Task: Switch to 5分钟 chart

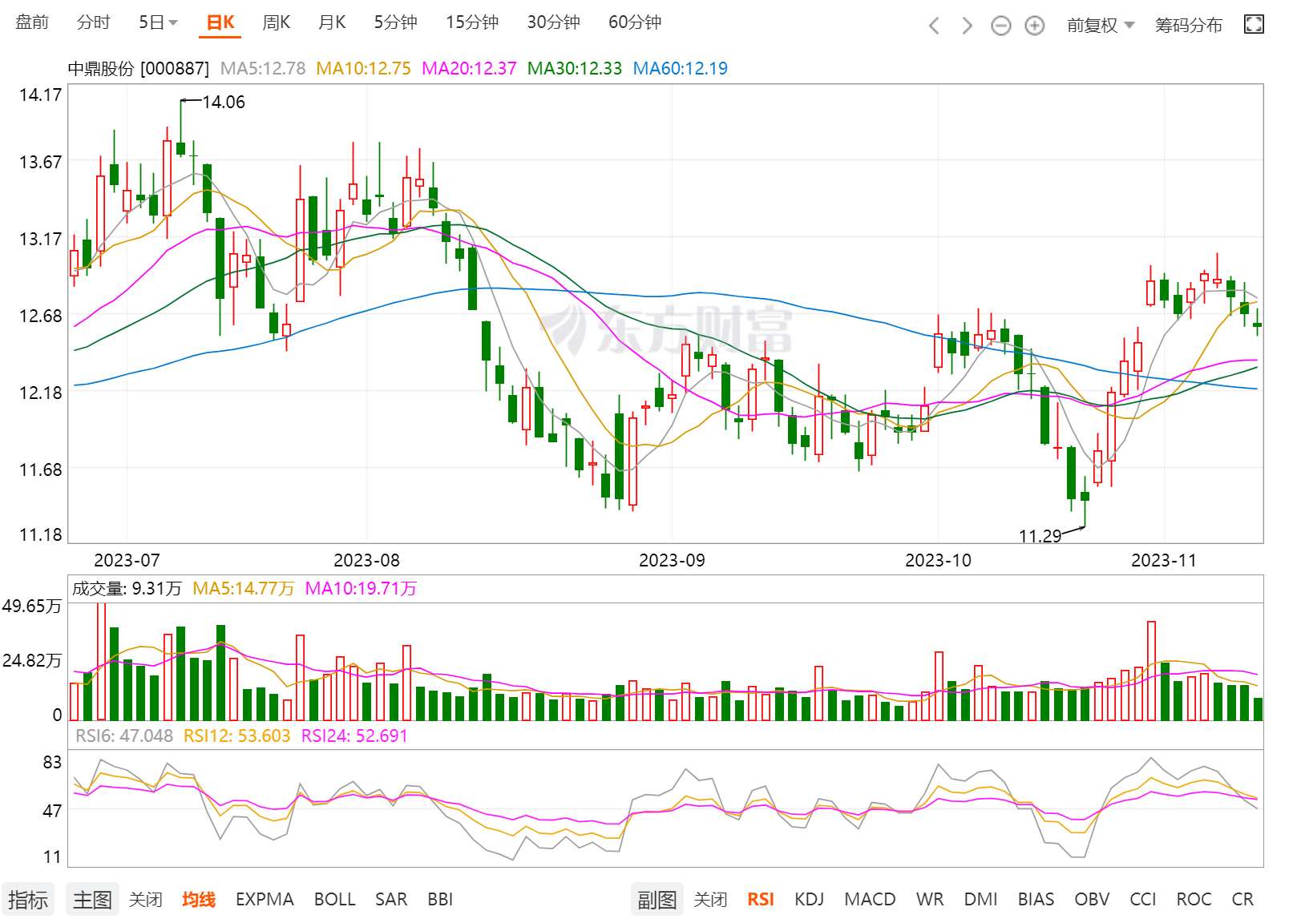Action: point(395,22)
